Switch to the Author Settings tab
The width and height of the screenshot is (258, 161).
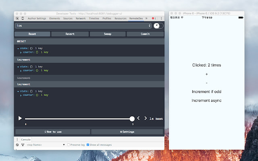37,19
